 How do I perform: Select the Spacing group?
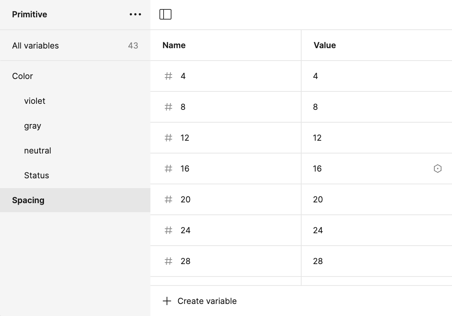(28, 200)
